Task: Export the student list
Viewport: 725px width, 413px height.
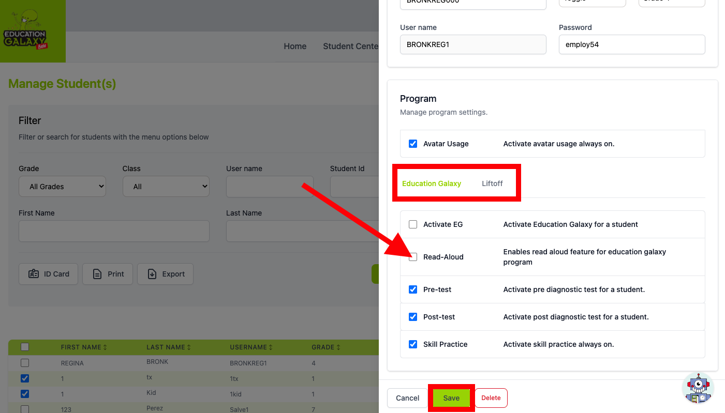Action: tap(165, 274)
